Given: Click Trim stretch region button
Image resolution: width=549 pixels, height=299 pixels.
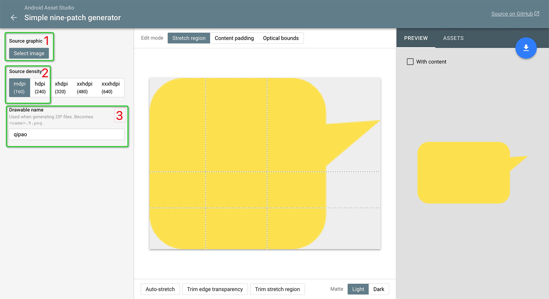Looking at the screenshot, I should click(277, 289).
